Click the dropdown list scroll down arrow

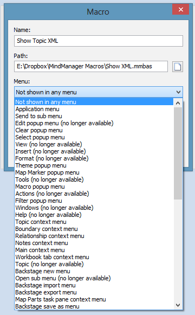click(178, 305)
